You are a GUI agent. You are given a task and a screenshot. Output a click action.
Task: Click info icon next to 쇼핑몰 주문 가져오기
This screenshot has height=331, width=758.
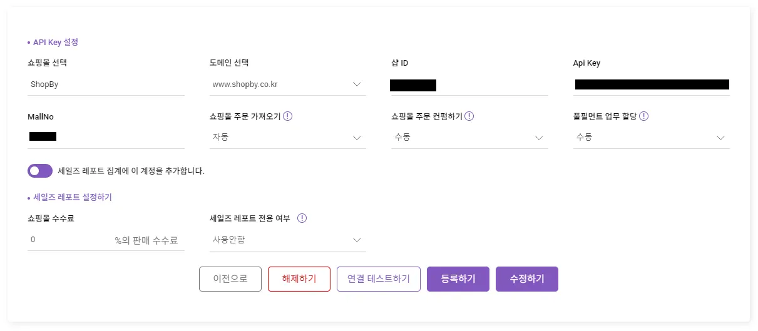click(289, 116)
